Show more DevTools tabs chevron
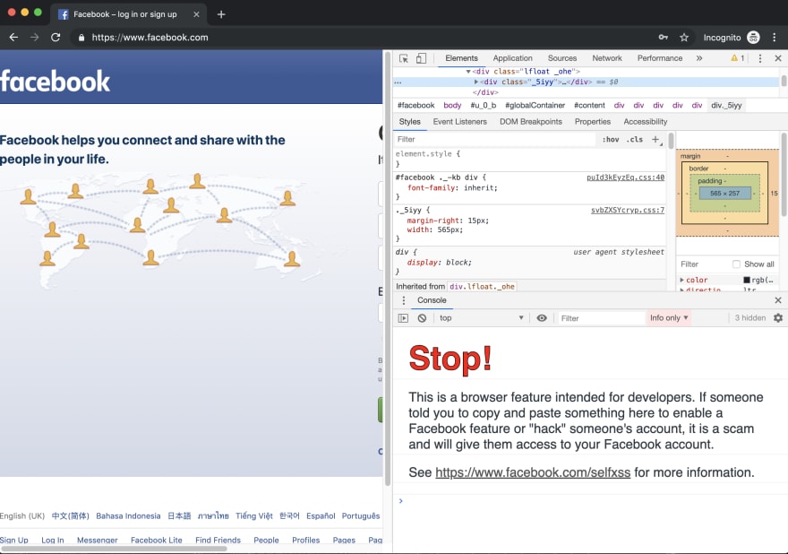788x554 pixels. pyautogui.click(x=699, y=58)
